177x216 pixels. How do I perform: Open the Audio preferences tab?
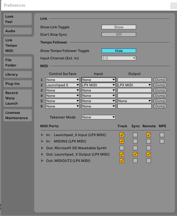[18, 31]
